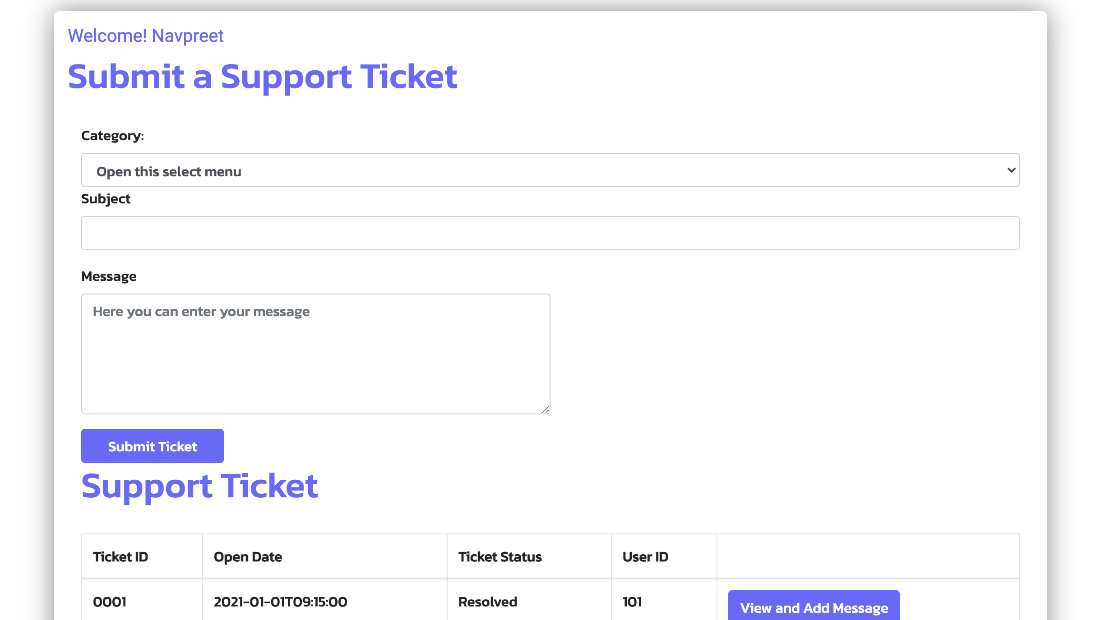Select ticket row 0001

pos(109,602)
